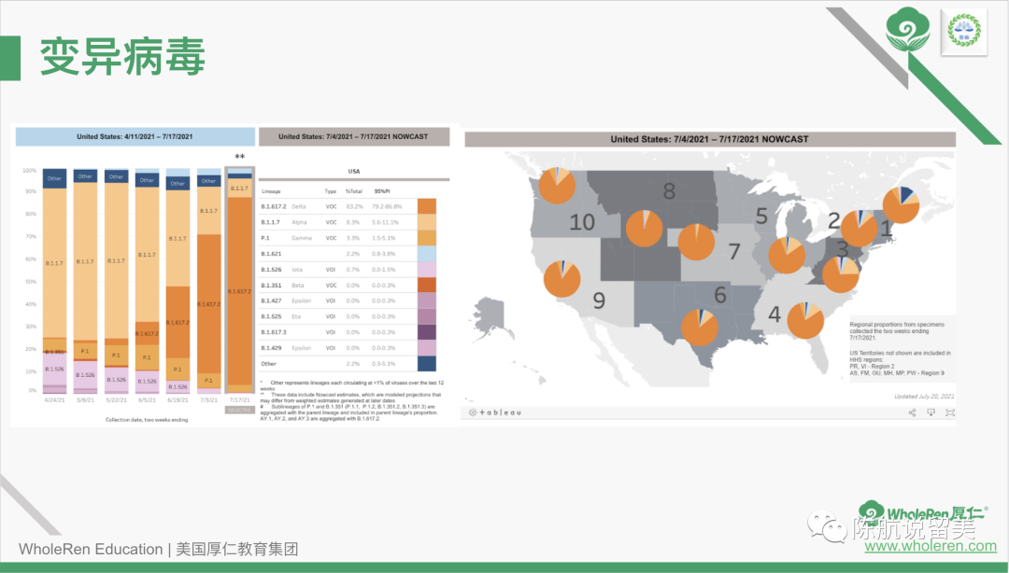Click the orange Delta color swatch
This screenshot has height=573, width=1009.
427,206
